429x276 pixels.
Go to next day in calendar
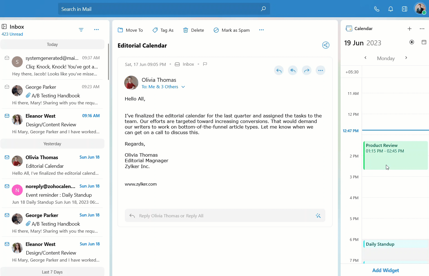[x=406, y=58]
